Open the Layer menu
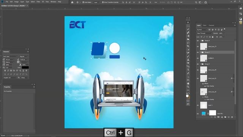243x137 pixels. coord(22,2)
